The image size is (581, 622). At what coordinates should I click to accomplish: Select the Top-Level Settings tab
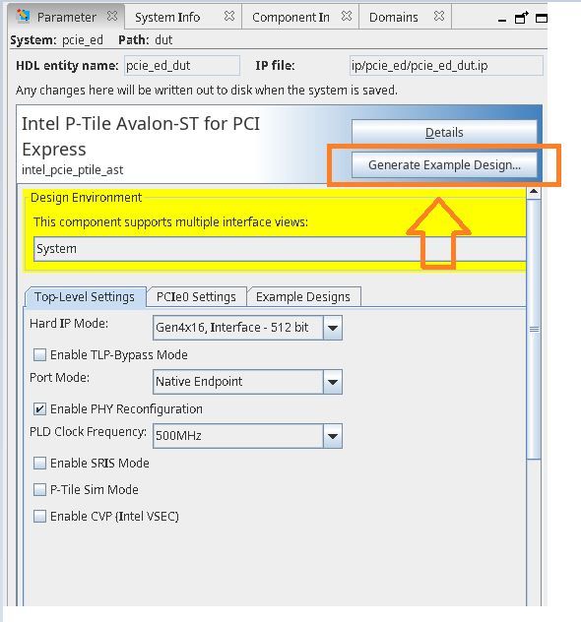85,296
